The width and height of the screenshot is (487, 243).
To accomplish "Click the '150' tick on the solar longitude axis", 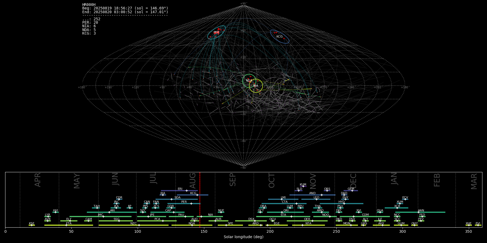I will point(204,232).
